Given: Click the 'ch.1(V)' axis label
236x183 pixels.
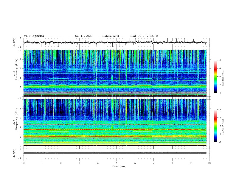Looking at the screenshot, I should 14,42.
